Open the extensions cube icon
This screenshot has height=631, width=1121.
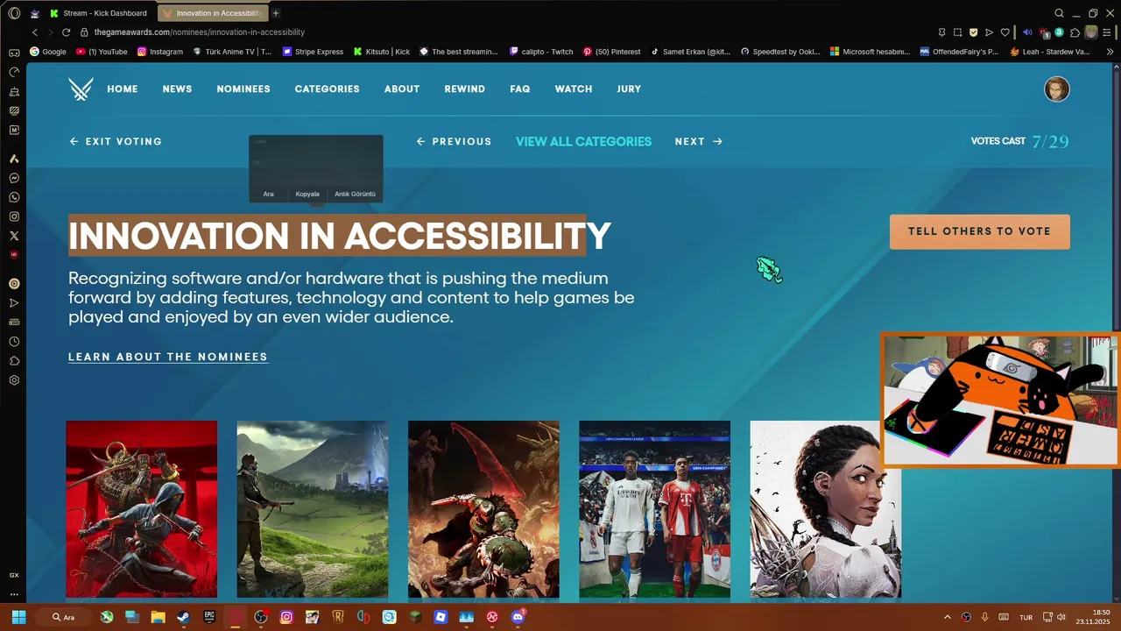click(1075, 32)
